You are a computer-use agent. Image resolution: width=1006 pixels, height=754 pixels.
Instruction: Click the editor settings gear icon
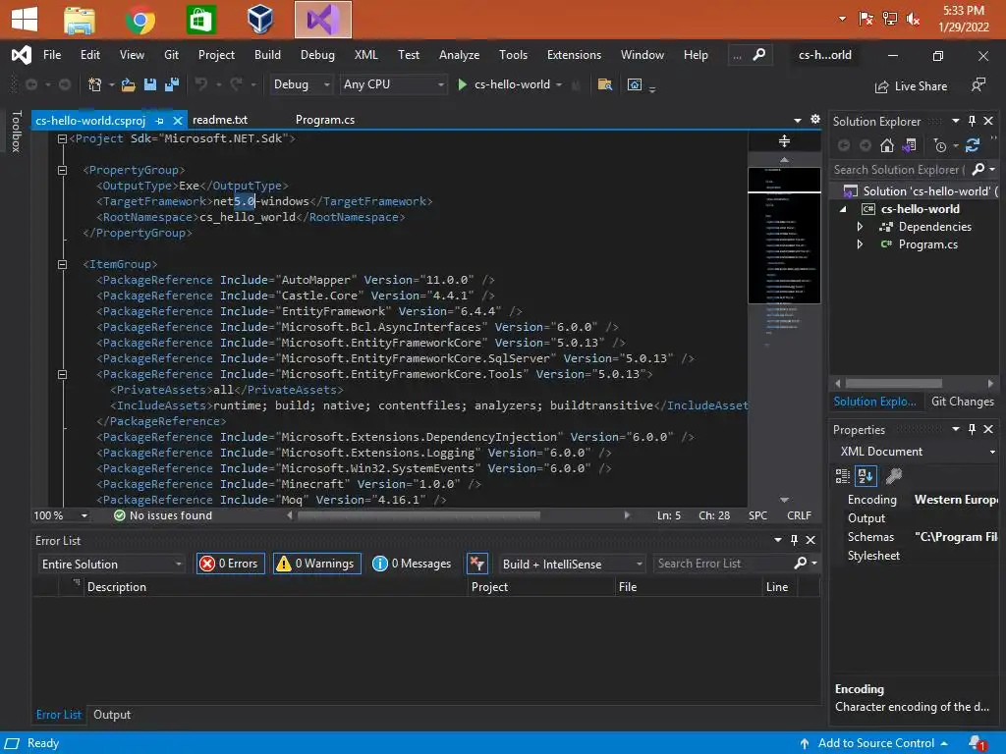[x=814, y=119]
